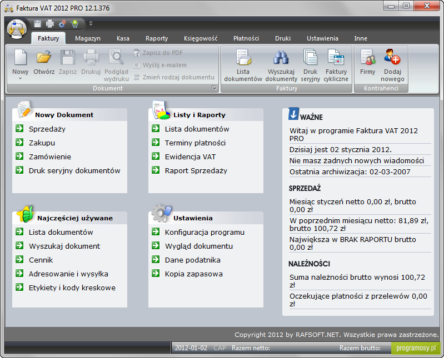Click the green arrow icon beside Kopia zapasowa
Viewport: 444px width, 358px height.
[x=156, y=273]
